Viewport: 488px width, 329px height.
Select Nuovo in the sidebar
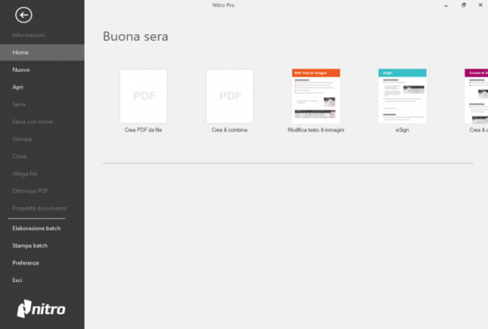pyautogui.click(x=42, y=70)
